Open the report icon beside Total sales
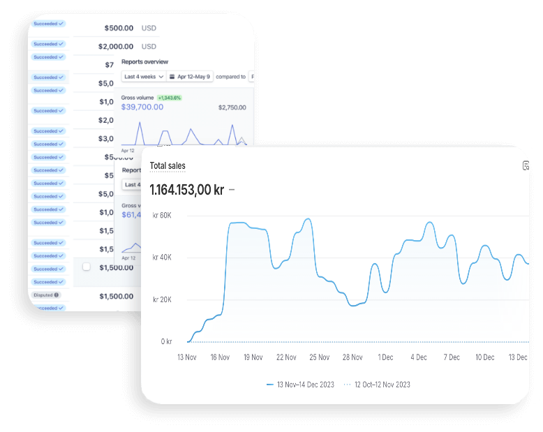 click(x=526, y=166)
